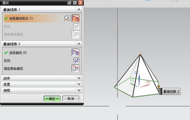Click the grip handle beside 截面线串 2 label

click(160, 92)
